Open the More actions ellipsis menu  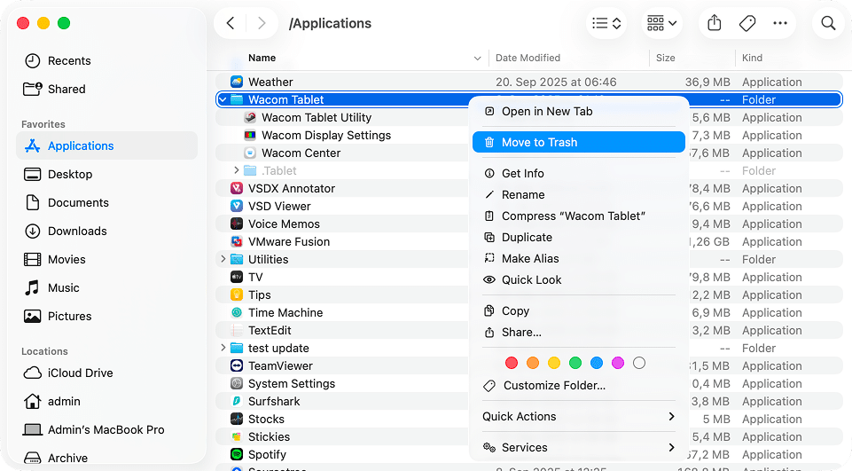779,23
